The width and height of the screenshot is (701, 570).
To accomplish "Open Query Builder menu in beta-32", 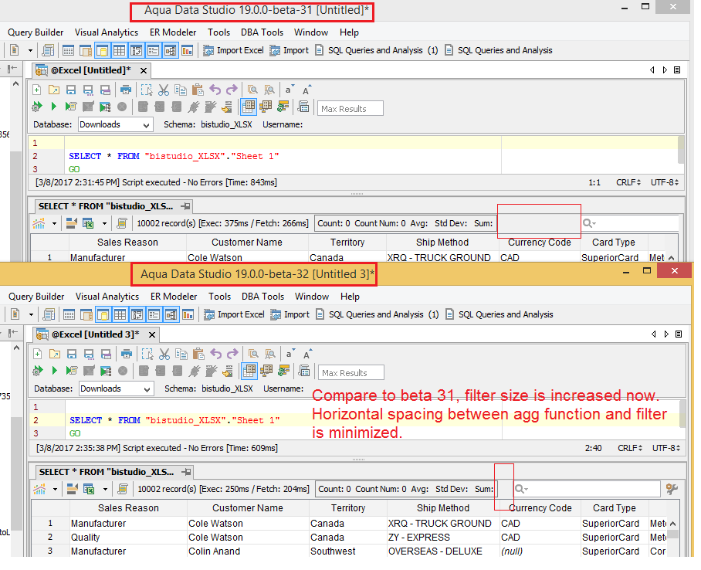I will (x=36, y=297).
